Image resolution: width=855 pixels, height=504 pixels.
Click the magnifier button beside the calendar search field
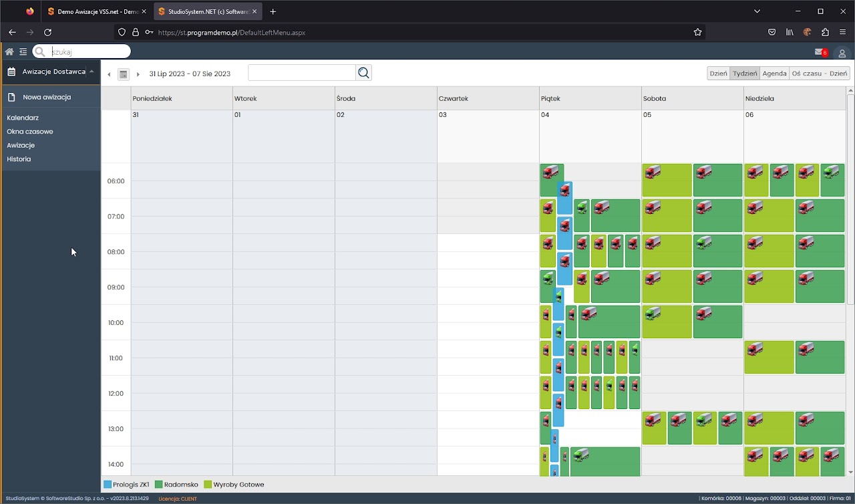pos(363,73)
